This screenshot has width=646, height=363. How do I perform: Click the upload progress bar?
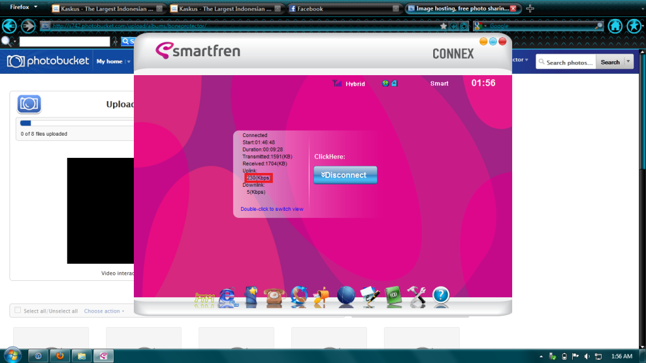point(76,122)
